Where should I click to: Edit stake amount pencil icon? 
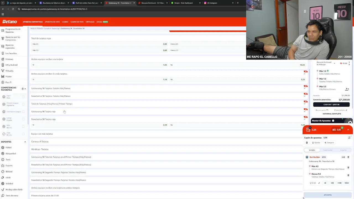point(319,183)
